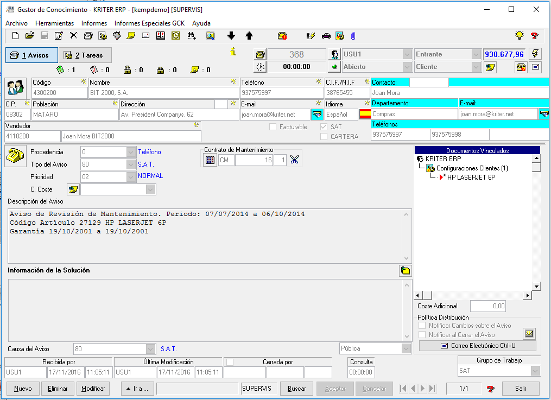Click the Modificar button
This screenshot has height=400, width=551.
[x=93, y=389]
